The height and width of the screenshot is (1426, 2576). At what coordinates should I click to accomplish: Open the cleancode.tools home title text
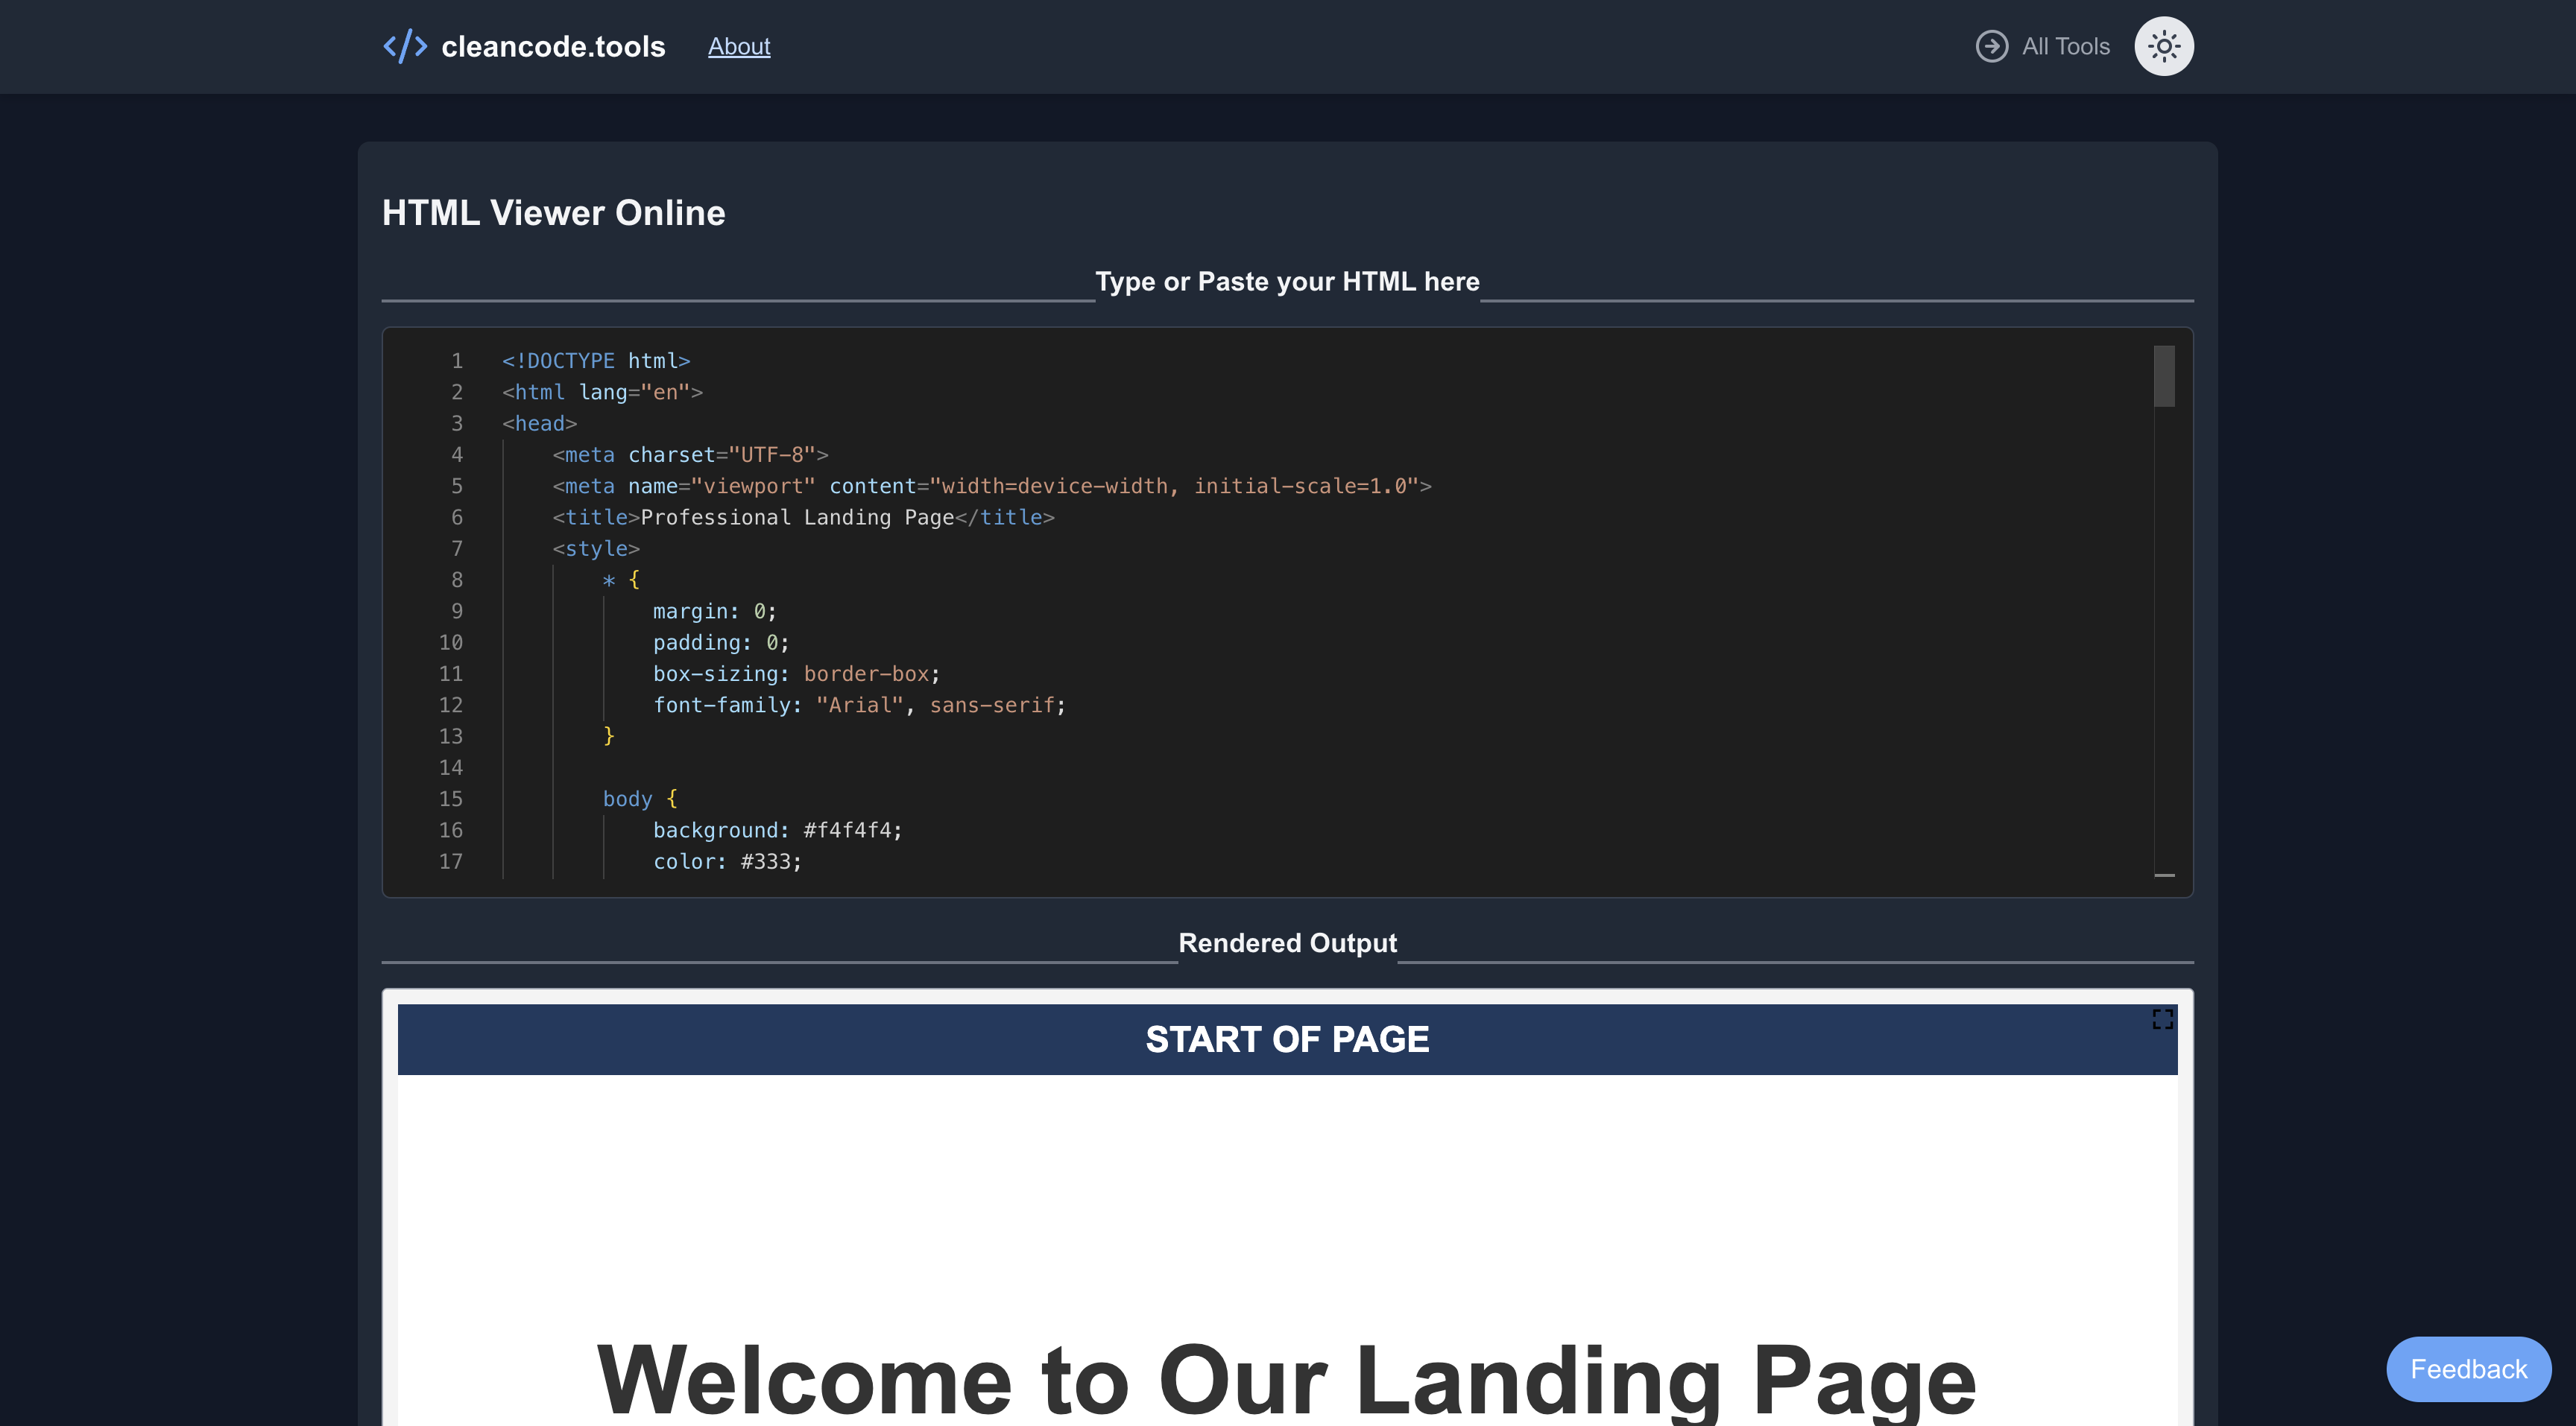[553, 46]
